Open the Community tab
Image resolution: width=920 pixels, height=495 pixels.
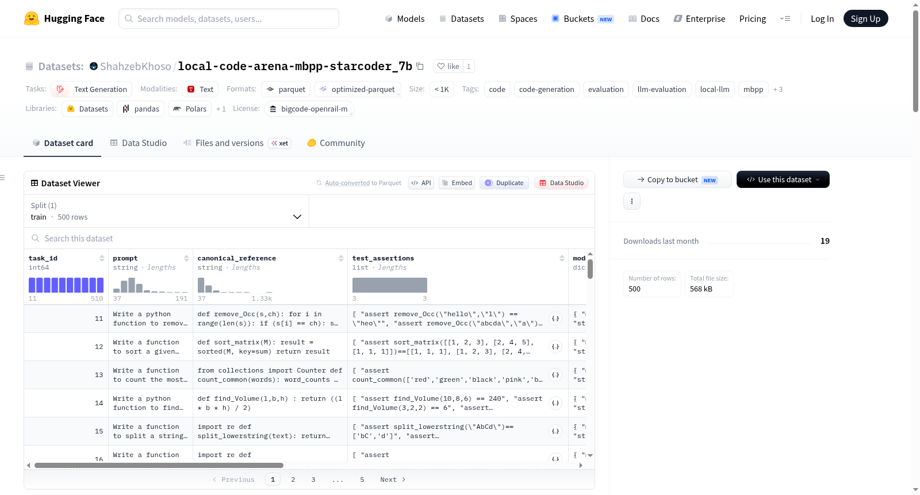click(336, 143)
